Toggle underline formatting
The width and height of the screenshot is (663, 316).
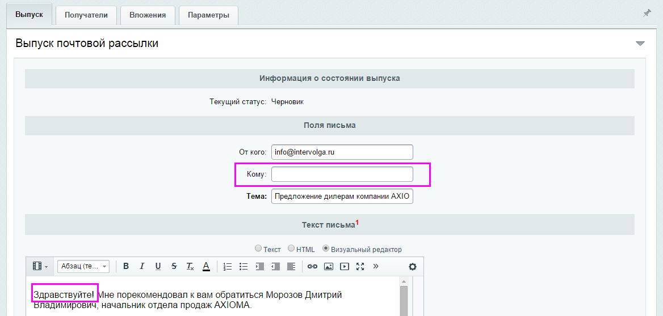click(x=158, y=266)
